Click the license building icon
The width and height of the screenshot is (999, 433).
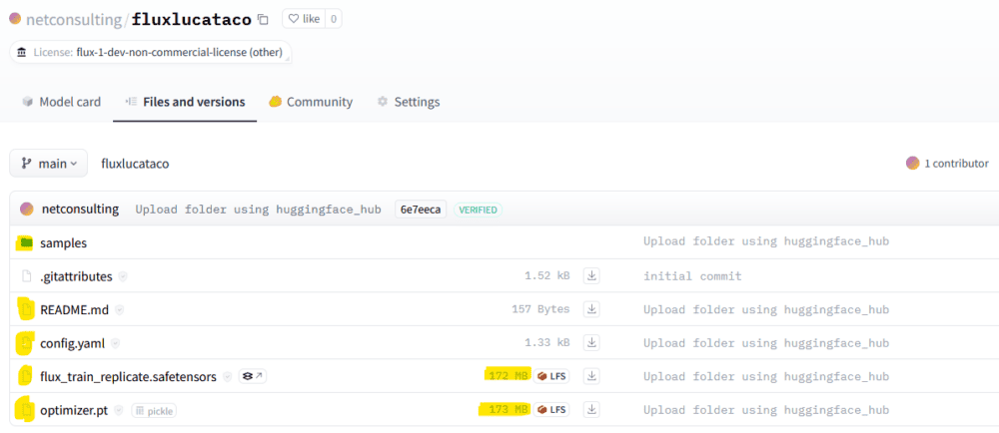click(x=22, y=52)
